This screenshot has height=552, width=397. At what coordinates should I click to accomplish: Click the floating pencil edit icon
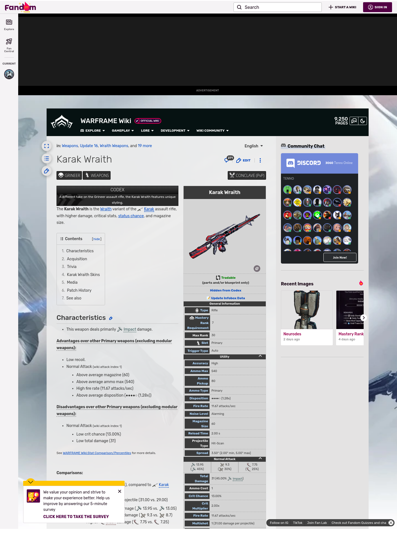click(x=47, y=171)
